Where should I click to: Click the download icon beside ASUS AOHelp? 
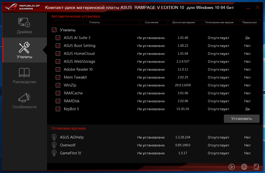[54, 137]
